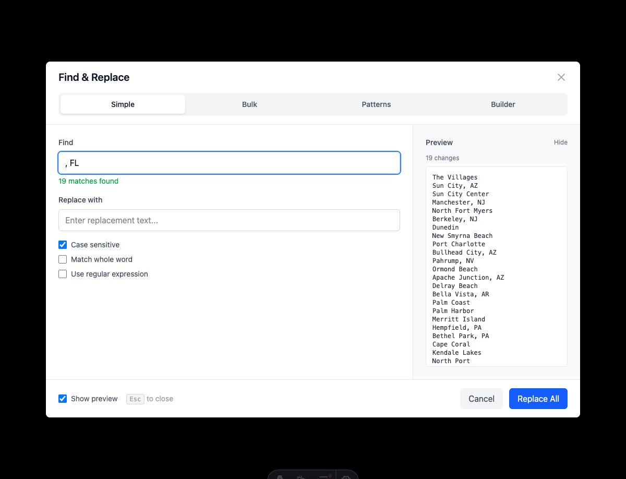Click the replacement text field

(229, 220)
